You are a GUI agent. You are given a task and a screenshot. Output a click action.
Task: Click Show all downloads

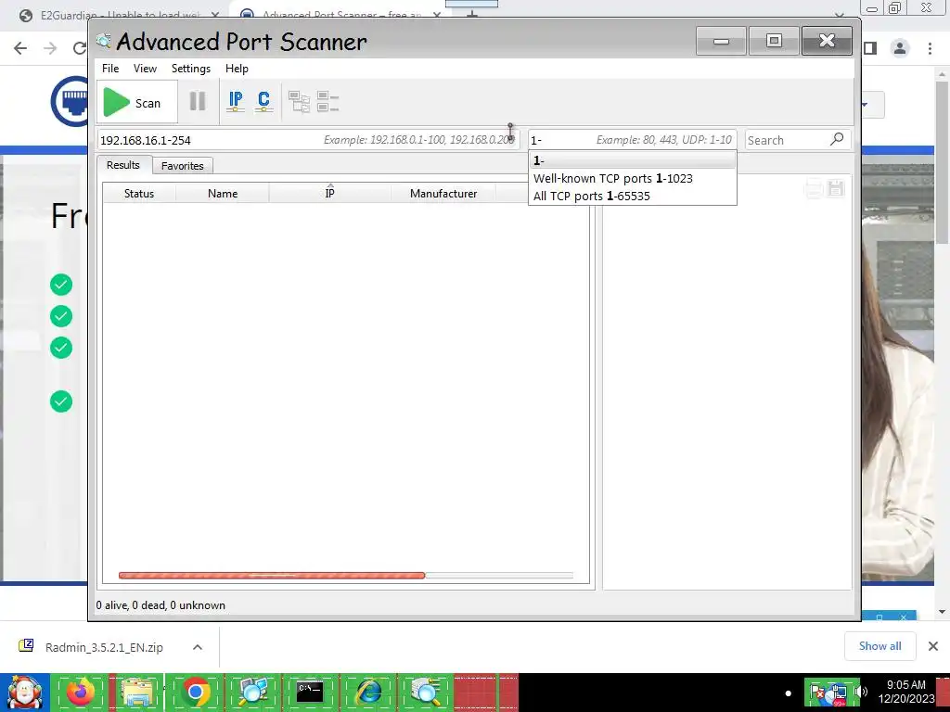(879, 646)
